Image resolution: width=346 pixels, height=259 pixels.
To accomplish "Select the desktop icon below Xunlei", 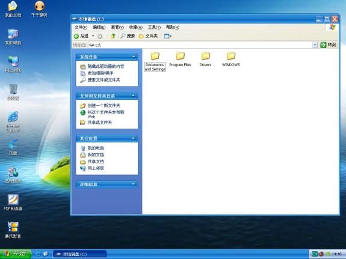I will coord(13,175).
